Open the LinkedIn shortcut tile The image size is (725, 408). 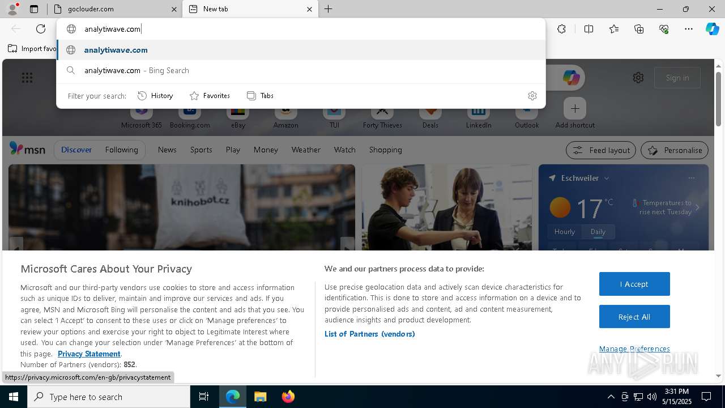(479, 117)
